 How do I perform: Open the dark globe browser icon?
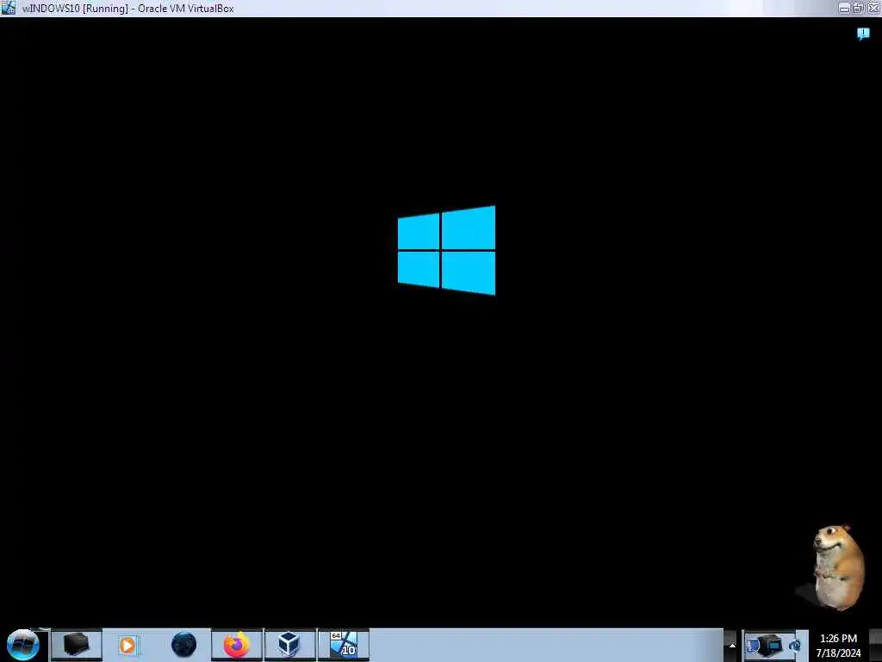tap(183, 645)
